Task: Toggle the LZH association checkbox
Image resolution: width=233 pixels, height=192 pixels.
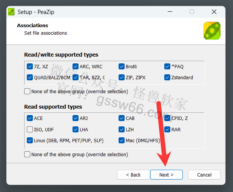Action: [x=122, y=129]
